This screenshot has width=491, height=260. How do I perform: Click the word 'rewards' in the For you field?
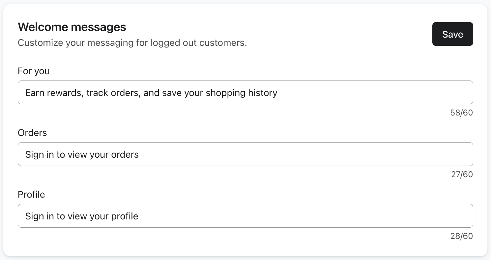pyautogui.click(x=65, y=93)
